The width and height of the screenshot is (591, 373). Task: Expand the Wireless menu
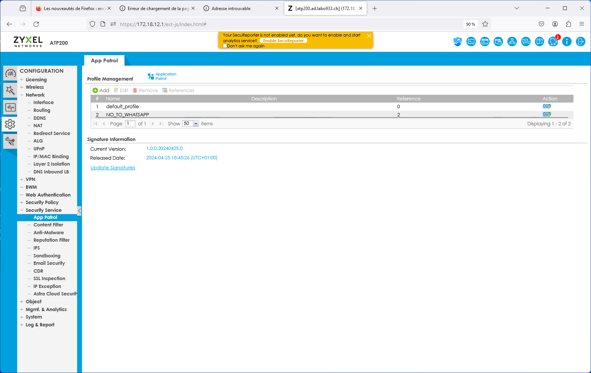point(22,87)
